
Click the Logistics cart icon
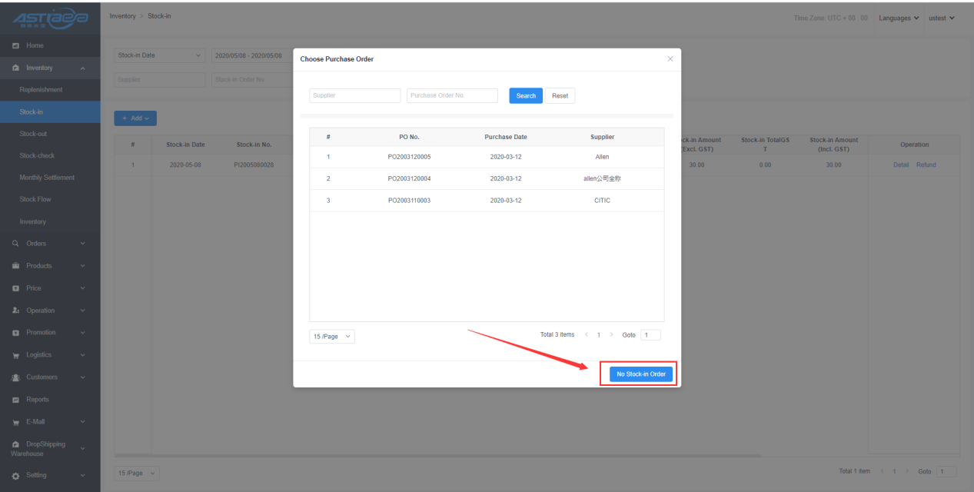tap(15, 355)
